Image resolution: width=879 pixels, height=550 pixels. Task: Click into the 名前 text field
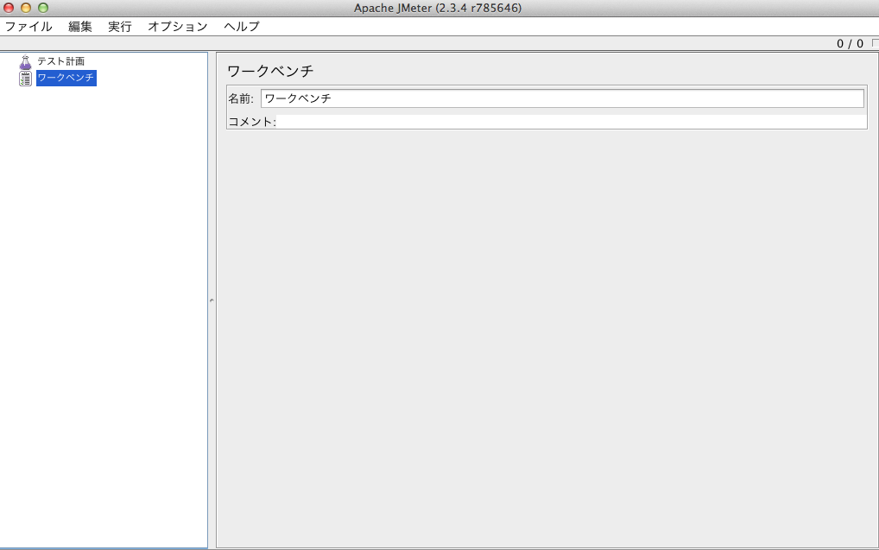point(562,98)
